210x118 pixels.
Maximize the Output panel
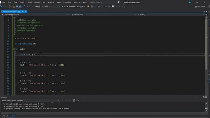click(x=203, y=97)
